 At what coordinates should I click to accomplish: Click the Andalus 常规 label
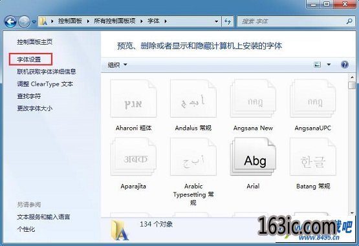coord(193,128)
